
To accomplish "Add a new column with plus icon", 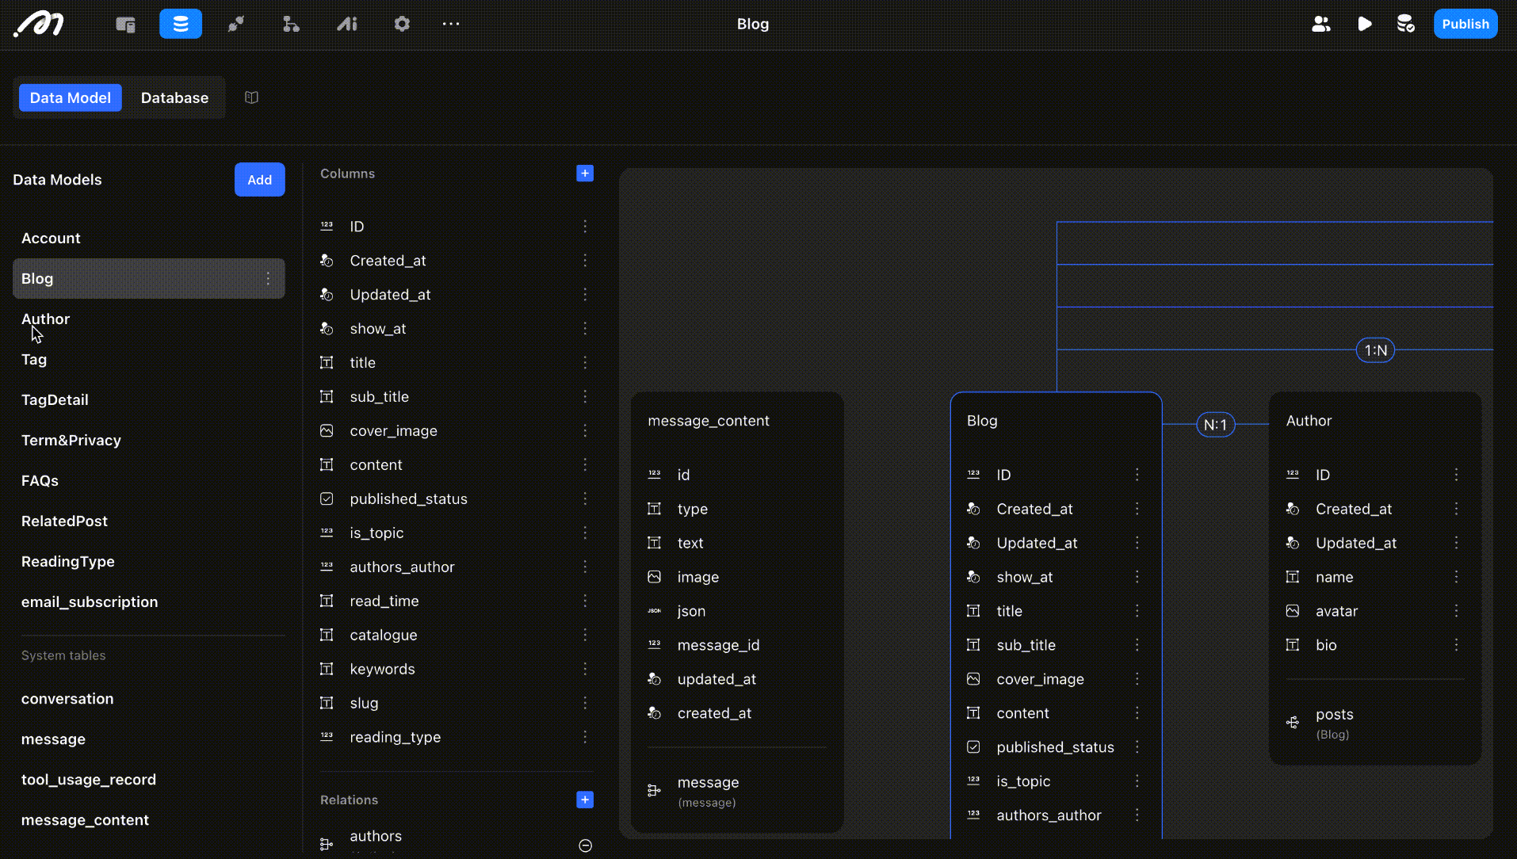I will pos(585,174).
